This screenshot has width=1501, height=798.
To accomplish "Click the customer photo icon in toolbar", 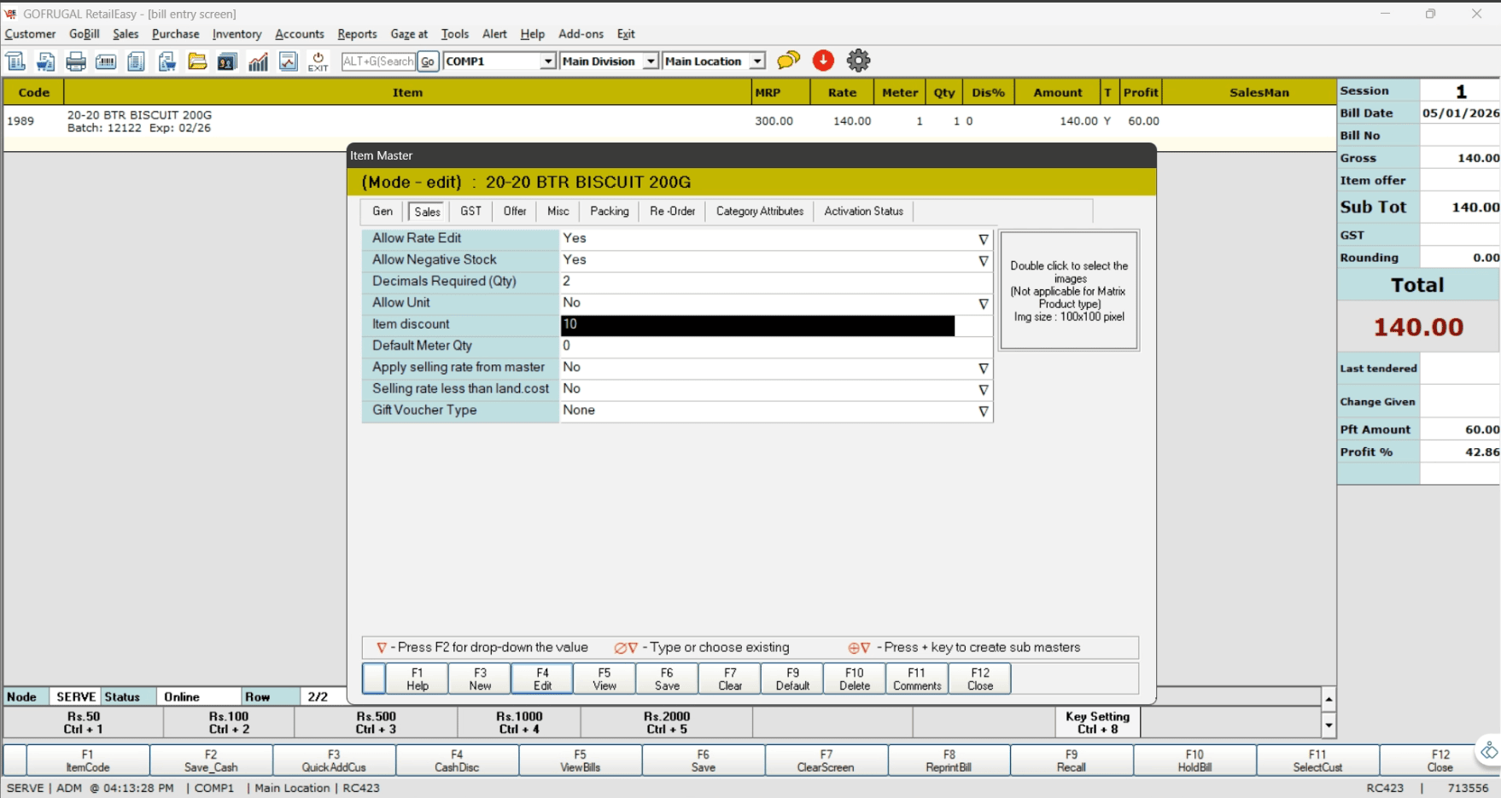I will click(227, 61).
